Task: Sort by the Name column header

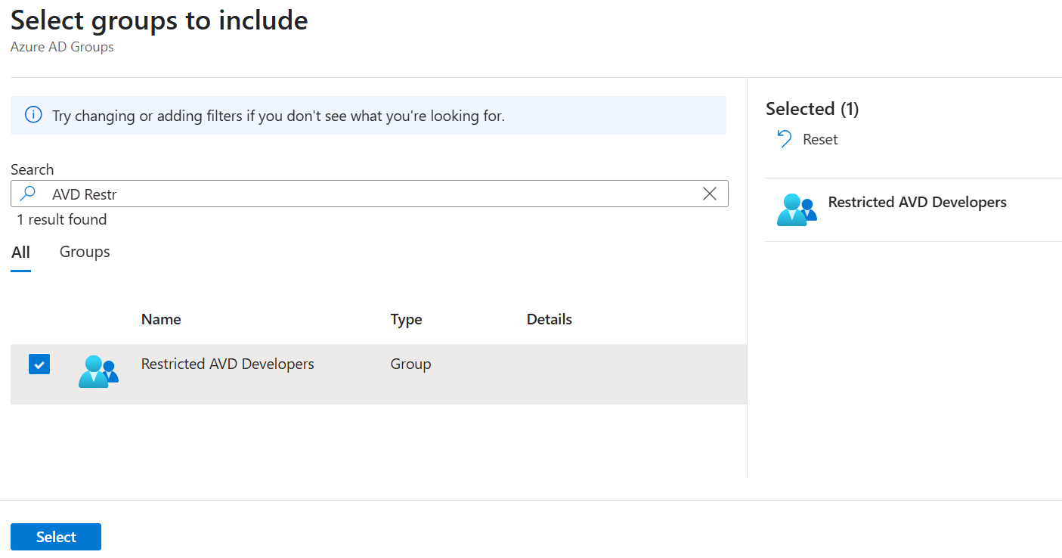Action: (x=161, y=319)
